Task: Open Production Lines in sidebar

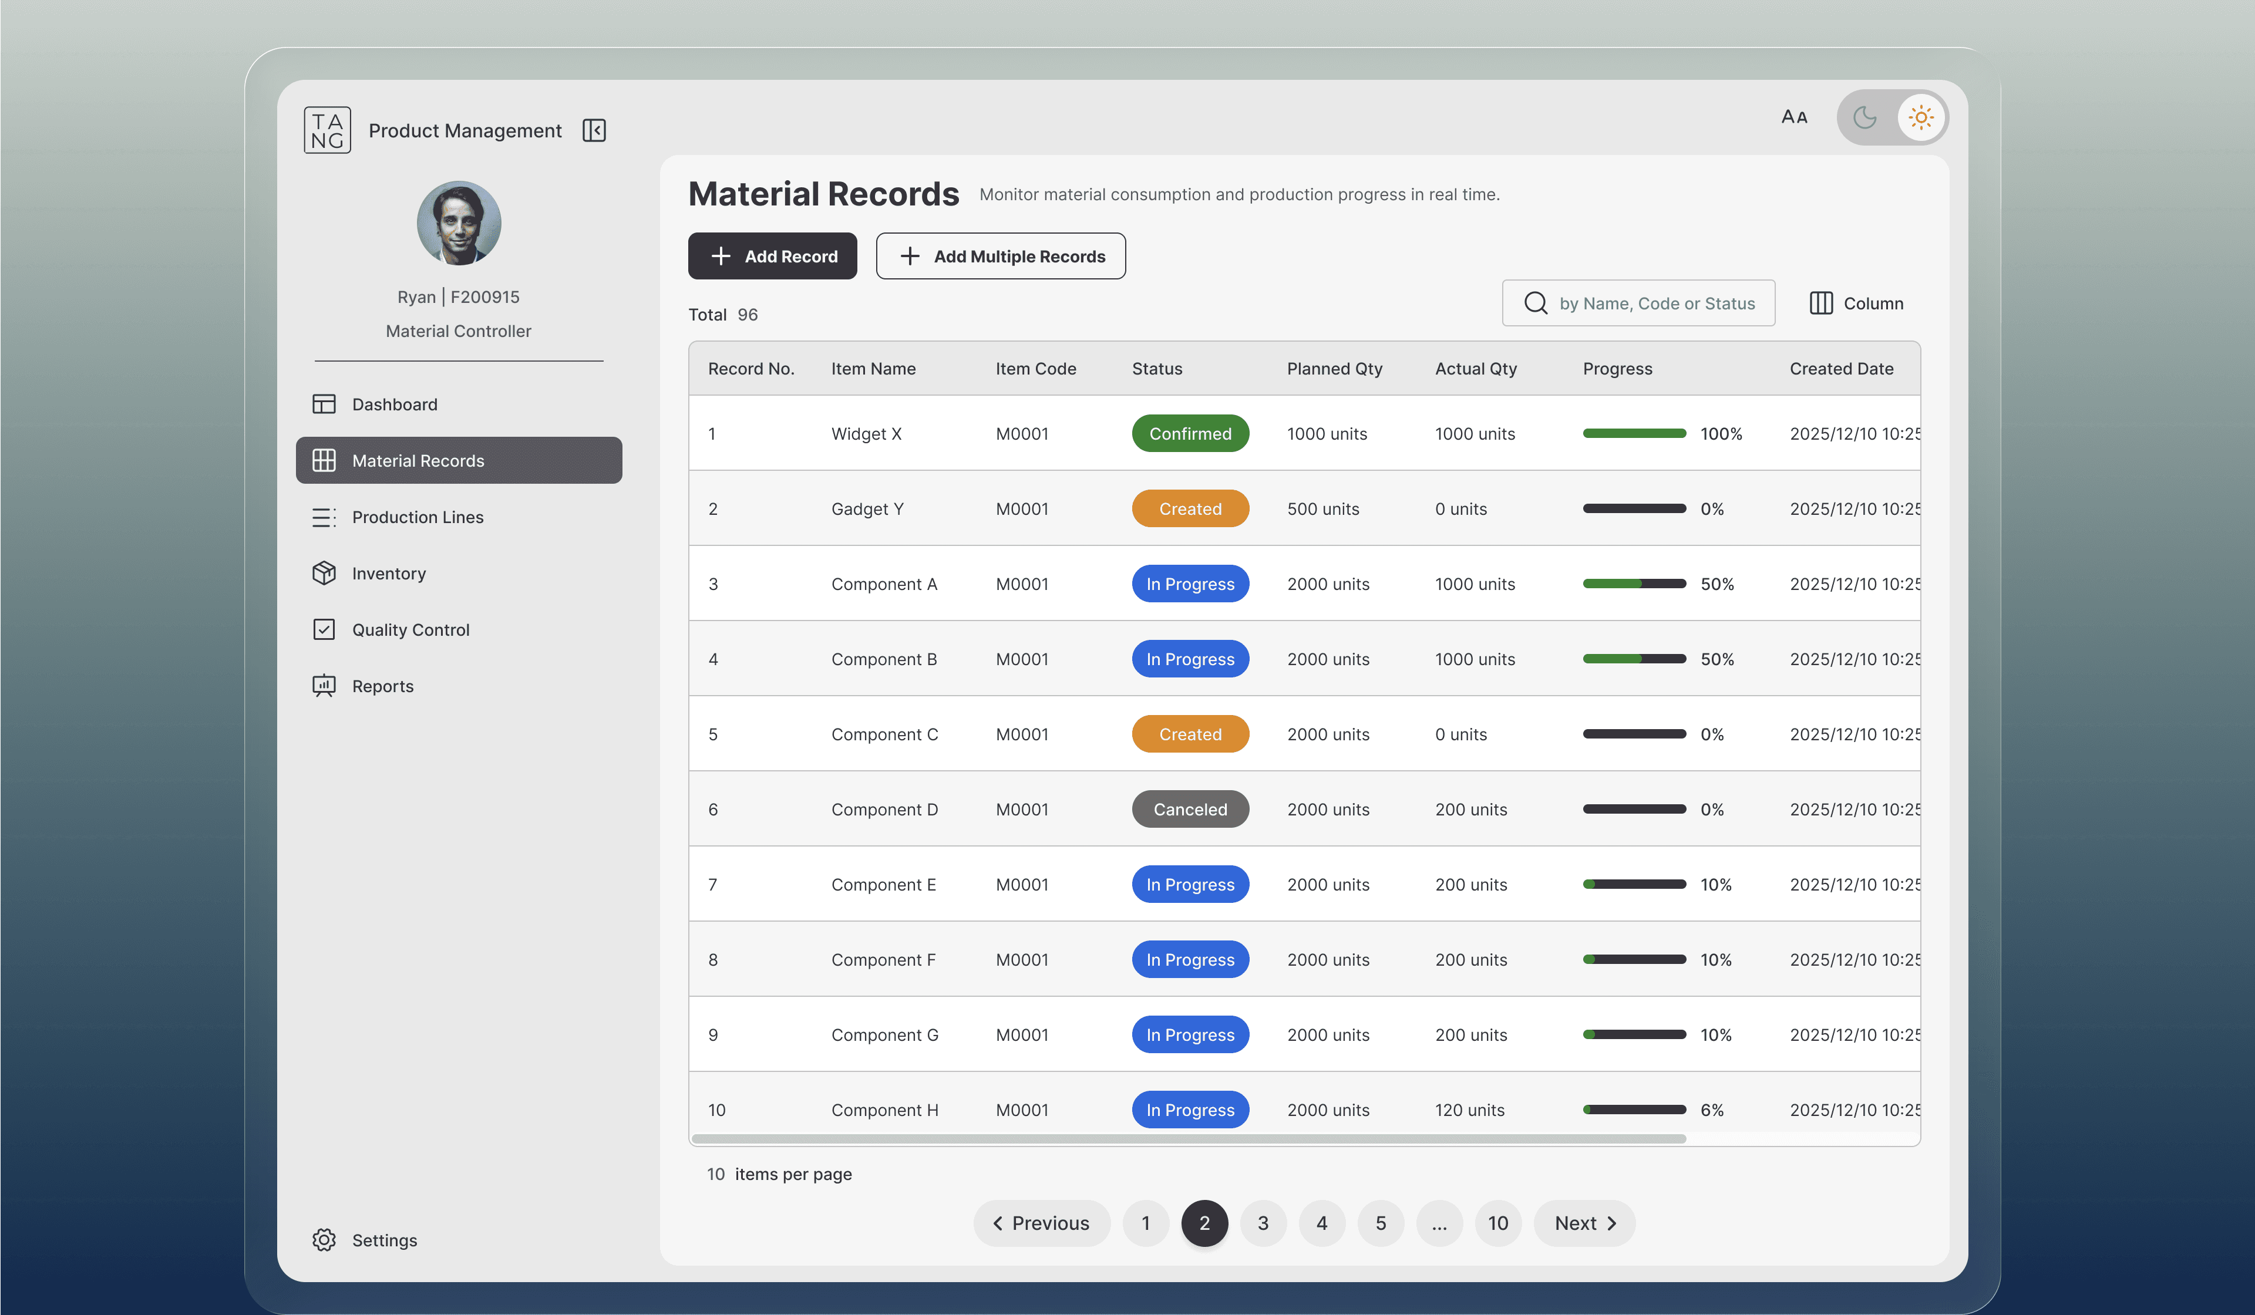Action: [417, 517]
